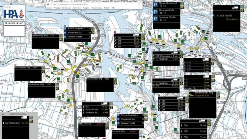Image resolution: width=247 pixels, height=139 pixels.
Task: Open the System menu
Action: click(x=49, y=8)
